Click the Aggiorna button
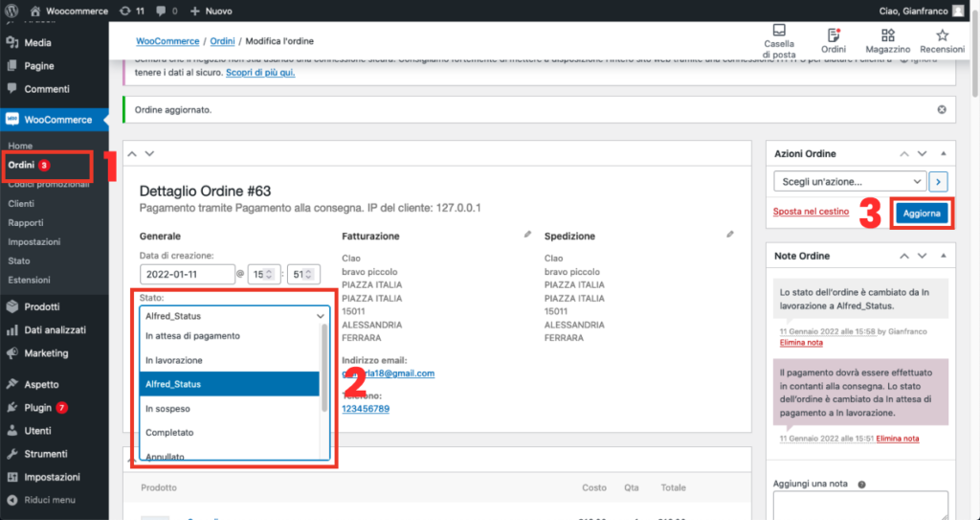This screenshot has width=980, height=520. tap(922, 214)
